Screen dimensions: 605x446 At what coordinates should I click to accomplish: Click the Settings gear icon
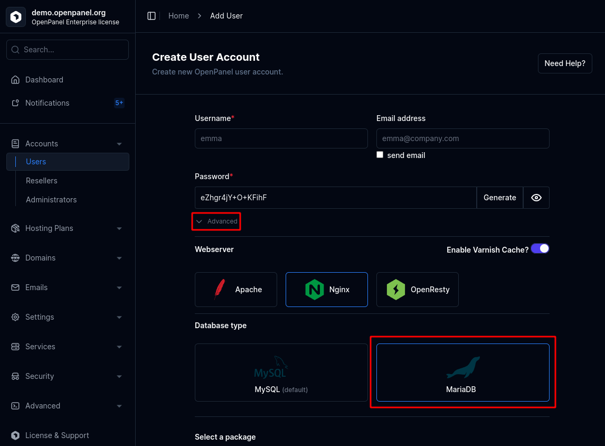click(15, 317)
